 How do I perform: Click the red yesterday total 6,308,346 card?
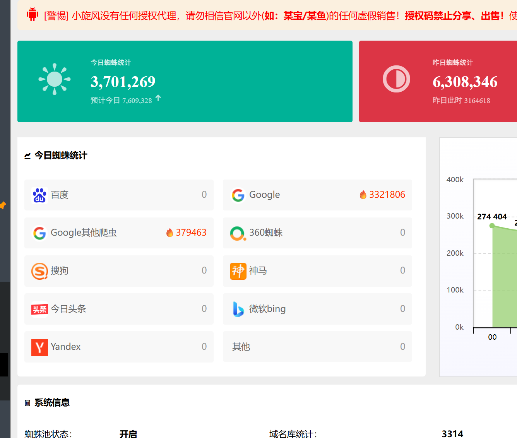tap(438, 81)
